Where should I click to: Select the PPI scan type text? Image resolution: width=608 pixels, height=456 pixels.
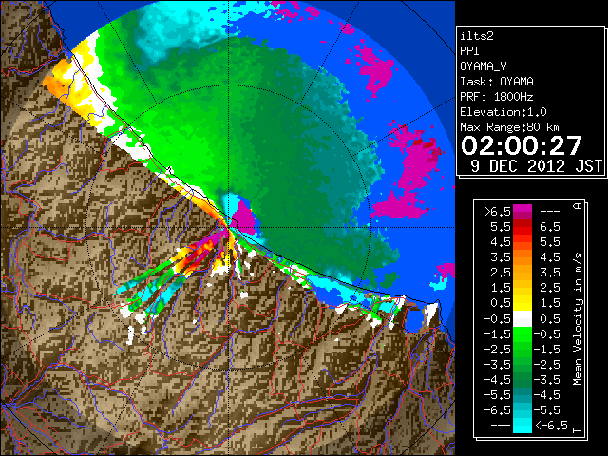click(469, 51)
